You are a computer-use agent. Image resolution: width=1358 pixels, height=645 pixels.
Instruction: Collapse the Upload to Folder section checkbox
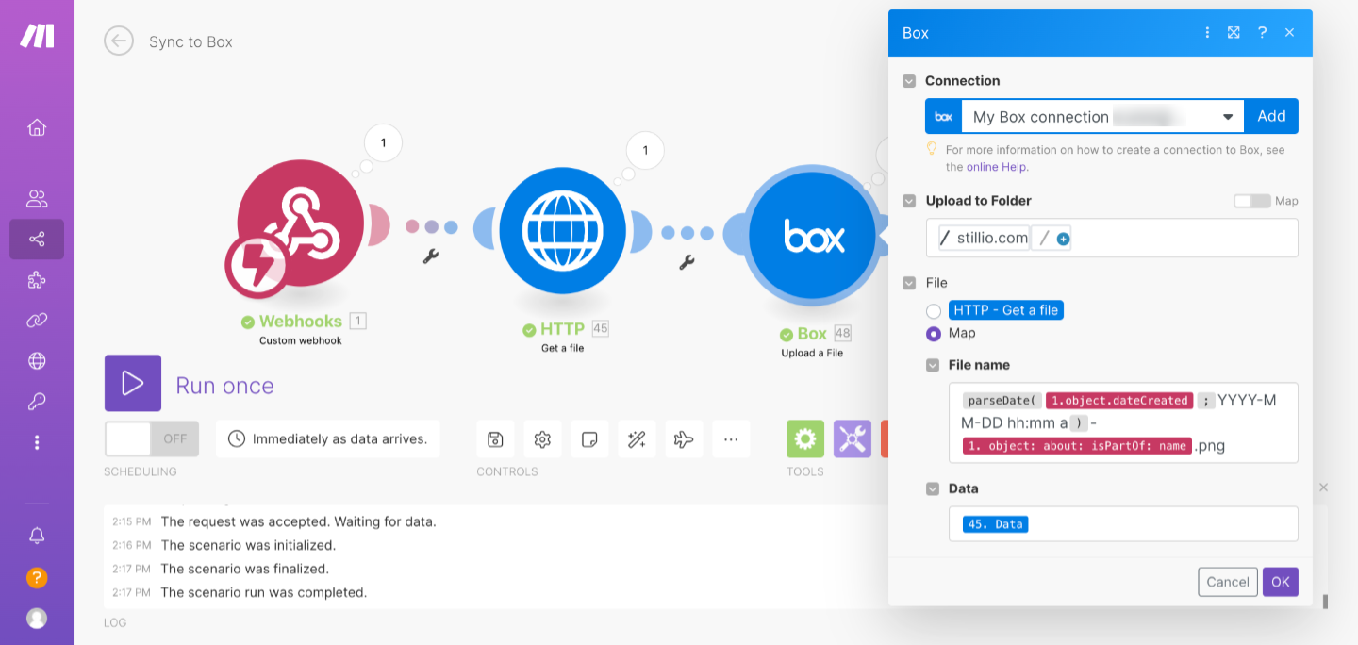point(909,201)
